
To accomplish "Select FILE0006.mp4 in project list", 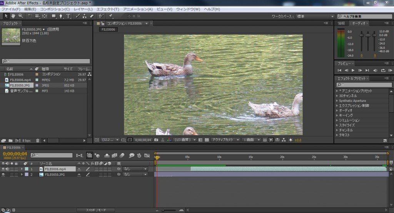I will pos(20,80).
